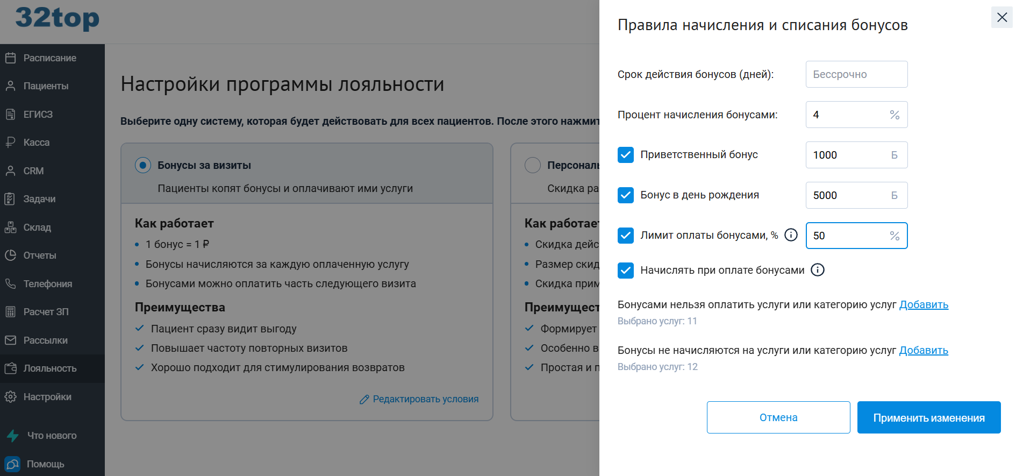Click the Что нового lightning icon
The width and height of the screenshot is (1016, 476).
coord(13,436)
